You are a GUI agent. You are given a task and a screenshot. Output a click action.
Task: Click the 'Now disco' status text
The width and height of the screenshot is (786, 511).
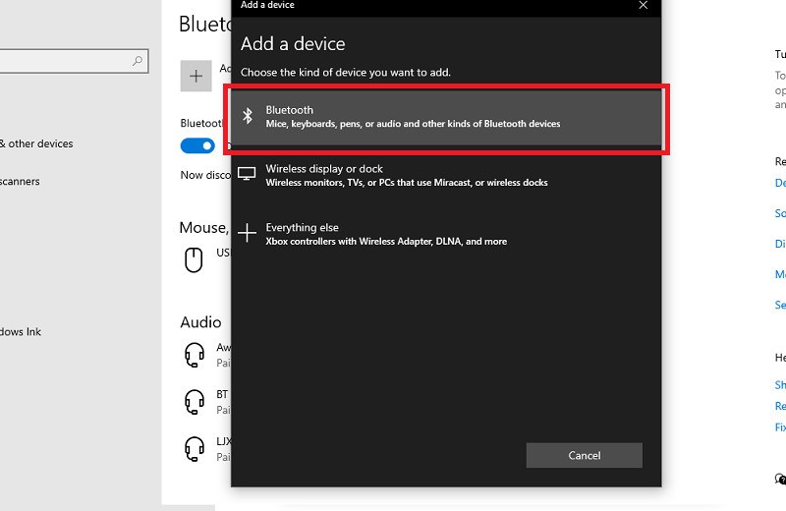tap(205, 175)
